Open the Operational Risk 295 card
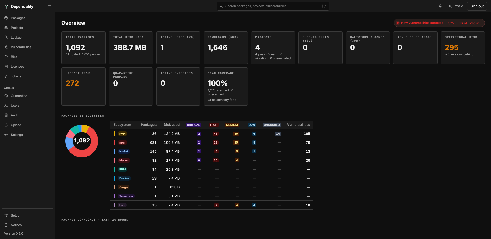Image resolution: width=491 pixels, height=239 pixels. click(x=463, y=48)
